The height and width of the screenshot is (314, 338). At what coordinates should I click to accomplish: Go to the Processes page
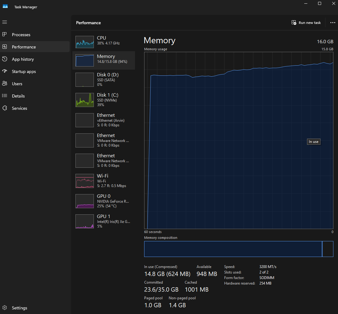pos(35,34)
